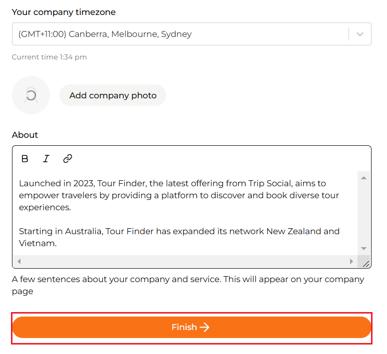Viewport: 387px width, 354px height.
Task: Click the scroll up arrow in About box
Action: (364, 178)
